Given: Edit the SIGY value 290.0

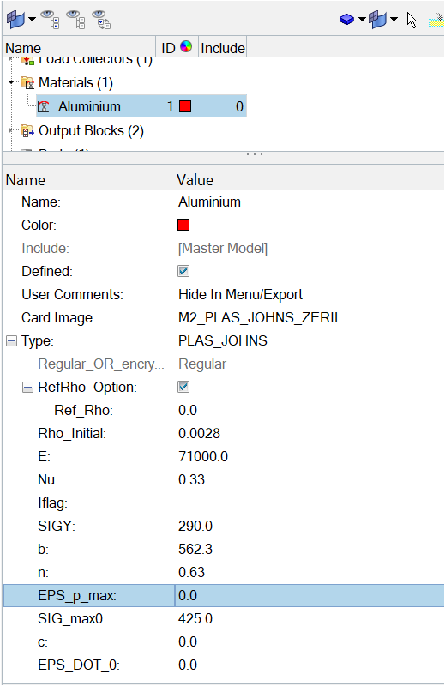Looking at the screenshot, I should coord(195,526).
